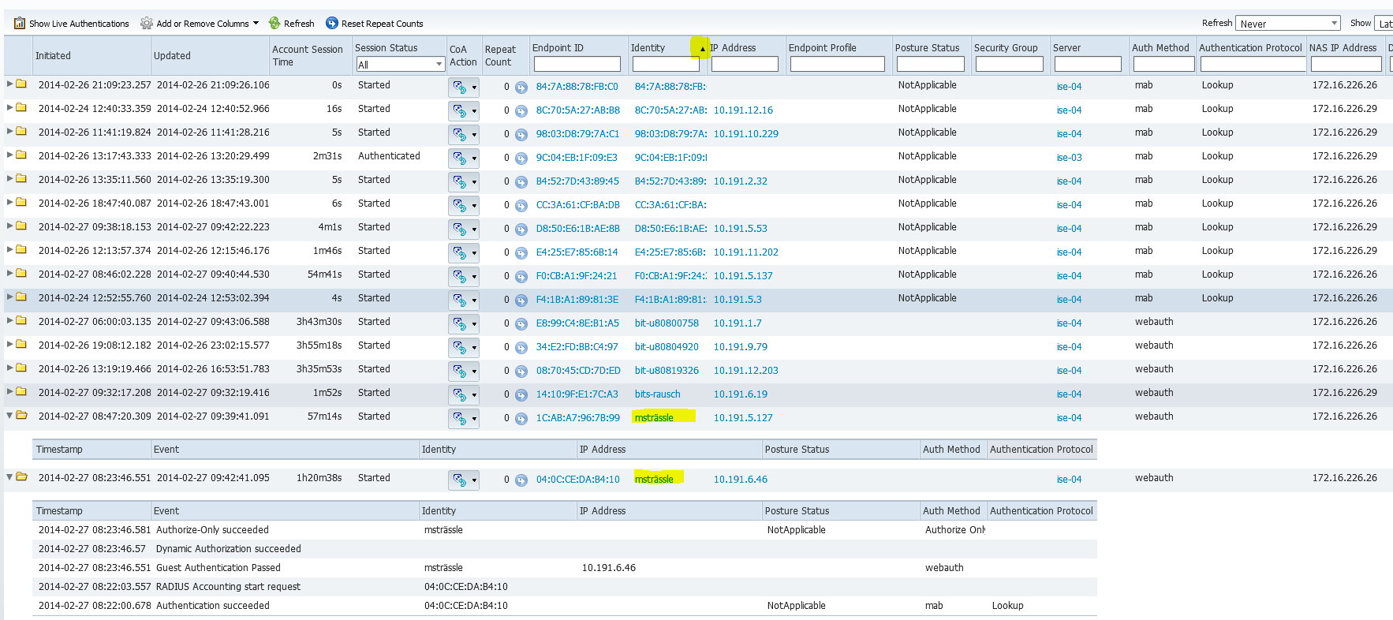The height and width of the screenshot is (620, 1393).
Task: Open identity link bits-rausch
Action: (x=657, y=394)
